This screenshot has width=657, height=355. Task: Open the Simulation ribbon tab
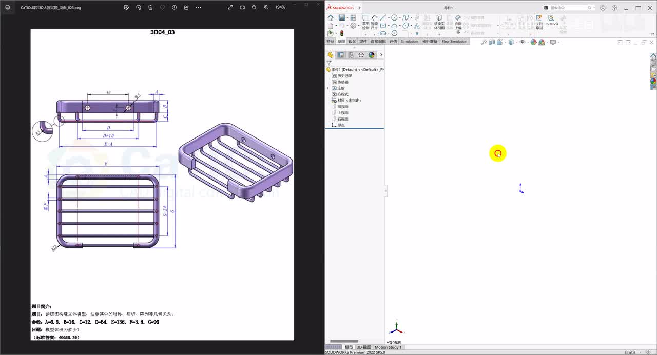pos(410,41)
